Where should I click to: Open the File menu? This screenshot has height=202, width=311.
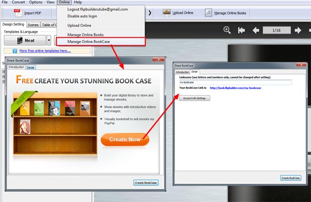4,2
